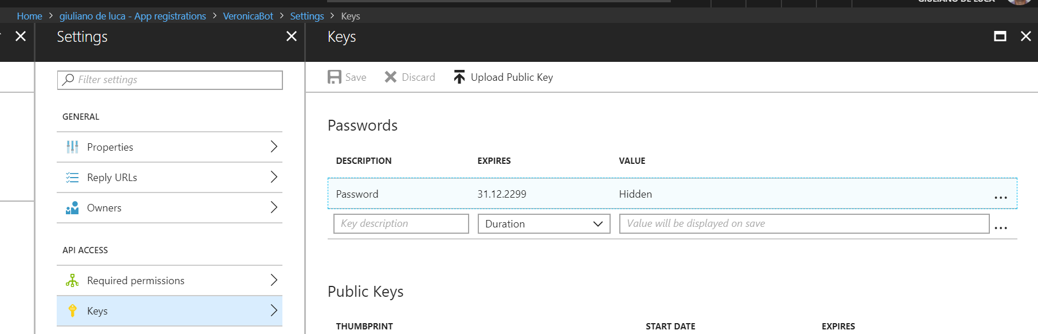1038x334 pixels.
Task: Click the DESCRIPTION column header
Action: (364, 161)
